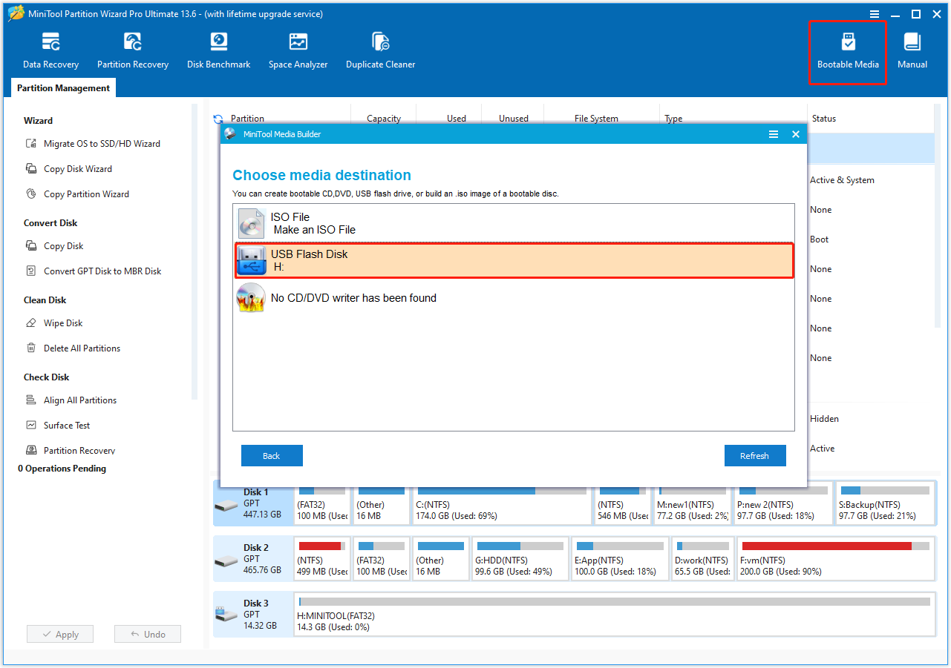Launch Duplicate Cleaner tool
951x668 pixels.
(380, 51)
